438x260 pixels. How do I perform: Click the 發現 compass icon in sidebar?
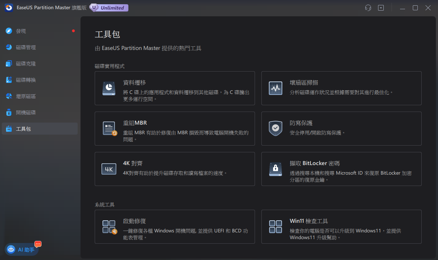point(9,31)
